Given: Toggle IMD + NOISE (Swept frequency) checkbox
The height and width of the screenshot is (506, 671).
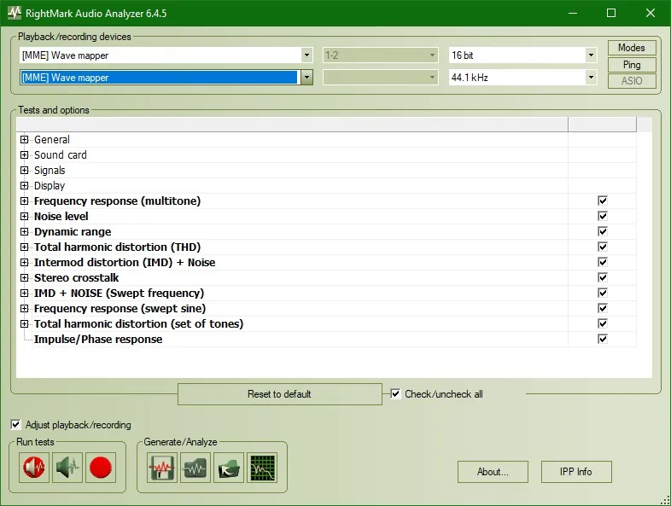Looking at the screenshot, I should pos(603,293).
